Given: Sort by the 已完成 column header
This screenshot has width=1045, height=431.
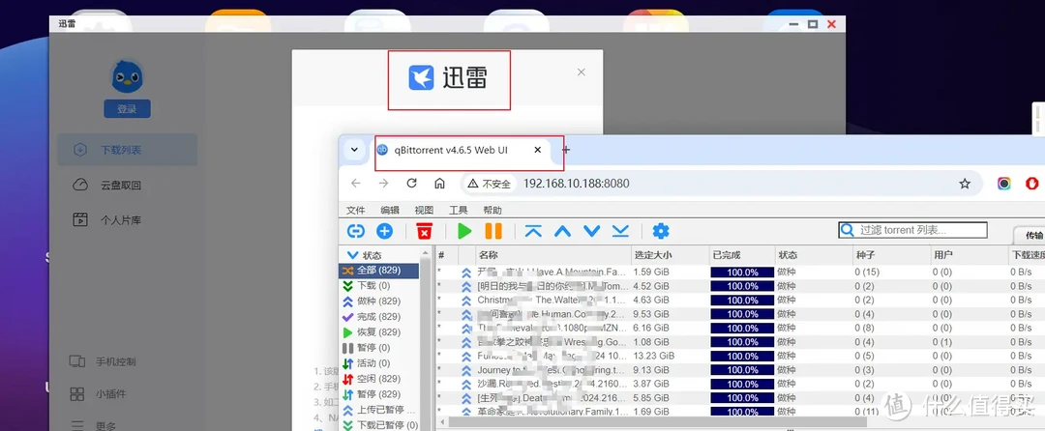Looking at the screenshot, I should [742, 255].
